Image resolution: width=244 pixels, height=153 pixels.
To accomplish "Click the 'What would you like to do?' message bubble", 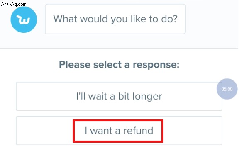I will (115, 19).
